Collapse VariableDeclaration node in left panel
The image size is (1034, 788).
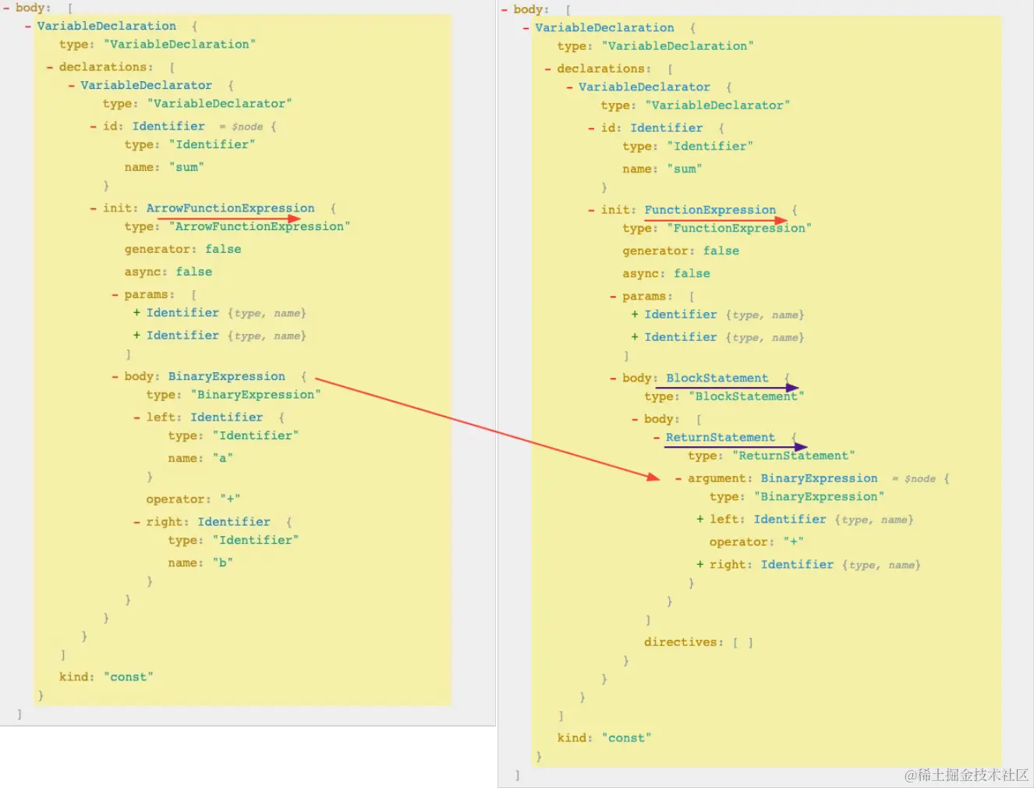pos(28,27)
